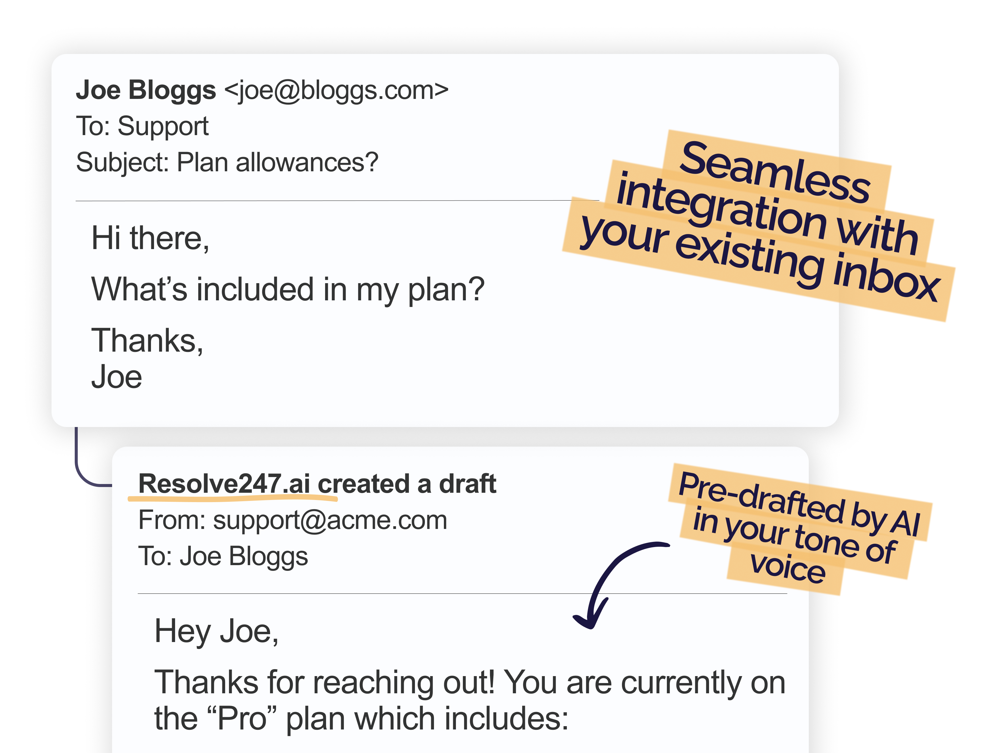Click the Seamless integration banner
The image size is (992, 753).
point(759,226)
